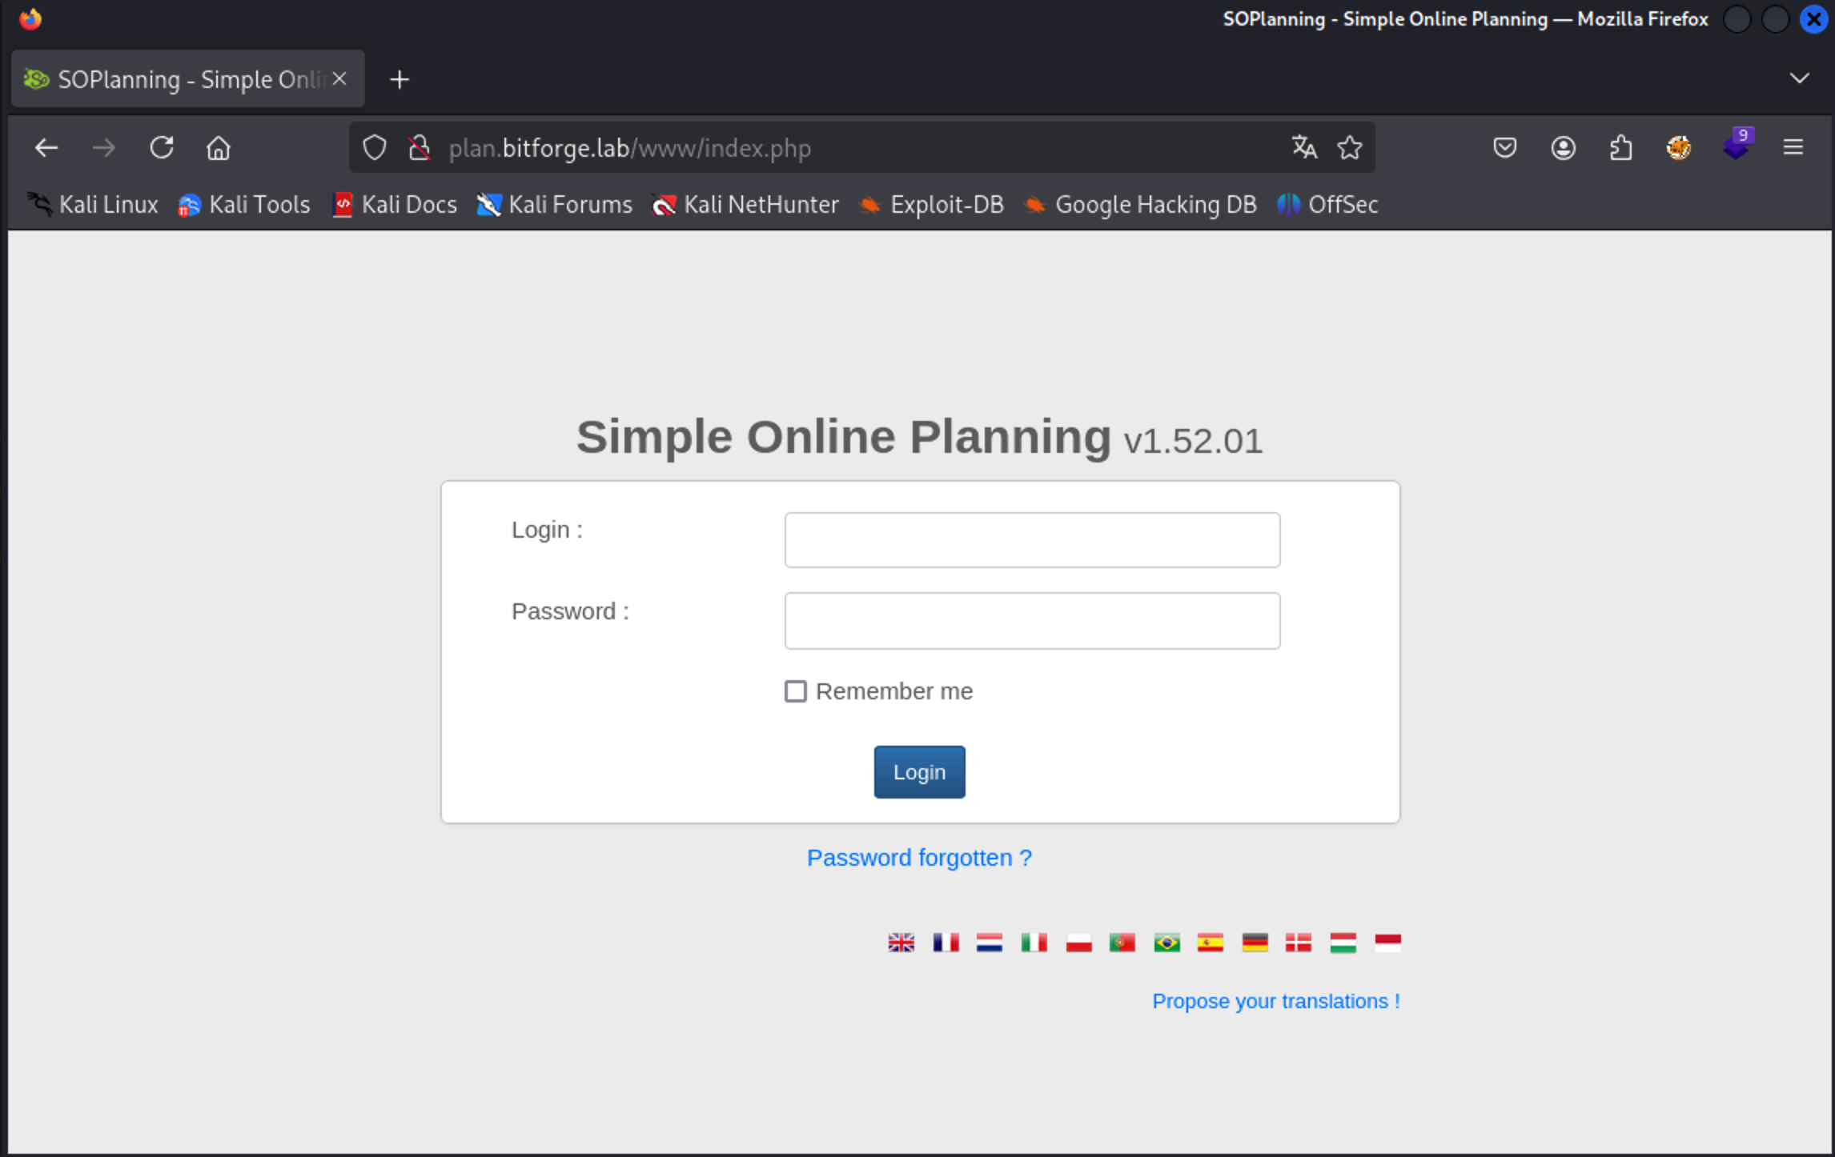
Task: Choose the Brazilian flag for Portuguese-BR
Action: click(1166, 943)
